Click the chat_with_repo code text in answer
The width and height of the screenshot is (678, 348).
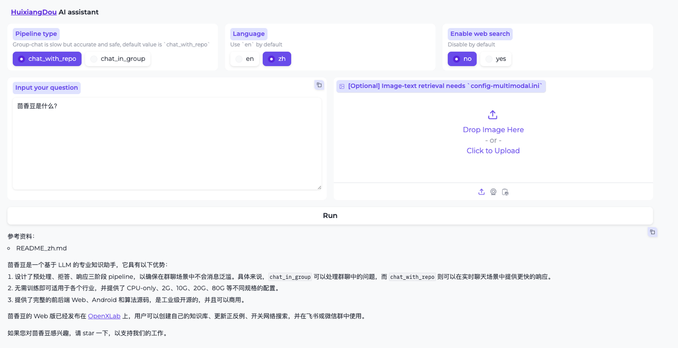point(412,277)
